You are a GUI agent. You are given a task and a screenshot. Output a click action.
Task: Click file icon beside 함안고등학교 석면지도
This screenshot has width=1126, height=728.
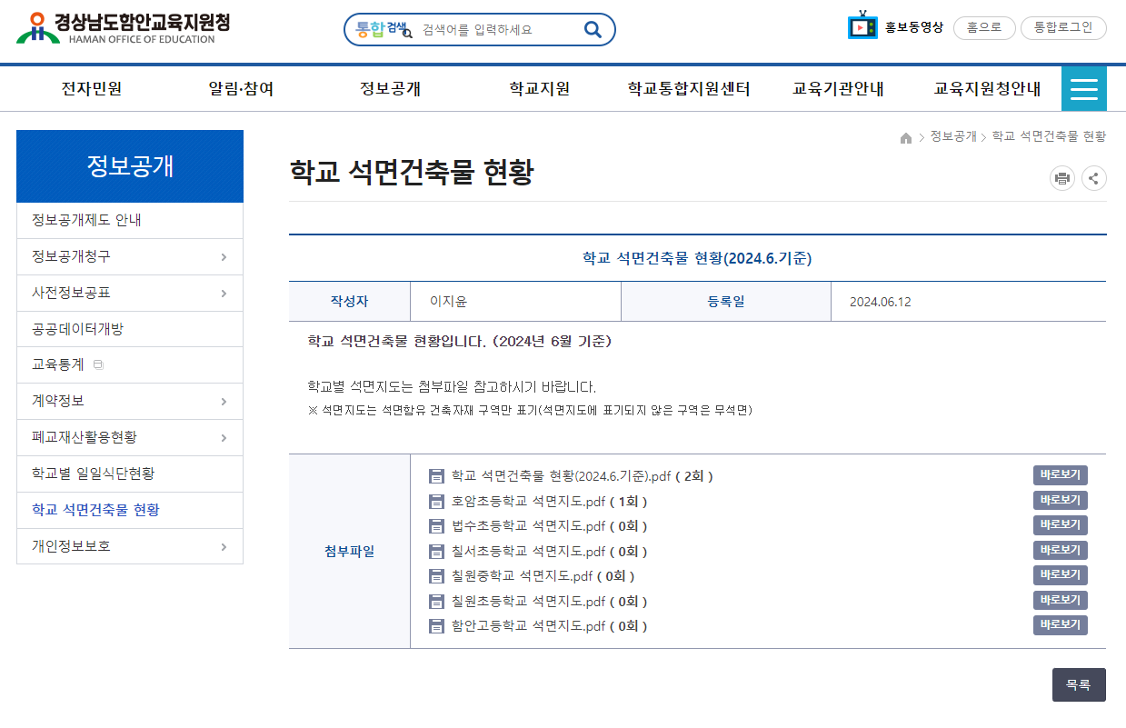(436, 626)
